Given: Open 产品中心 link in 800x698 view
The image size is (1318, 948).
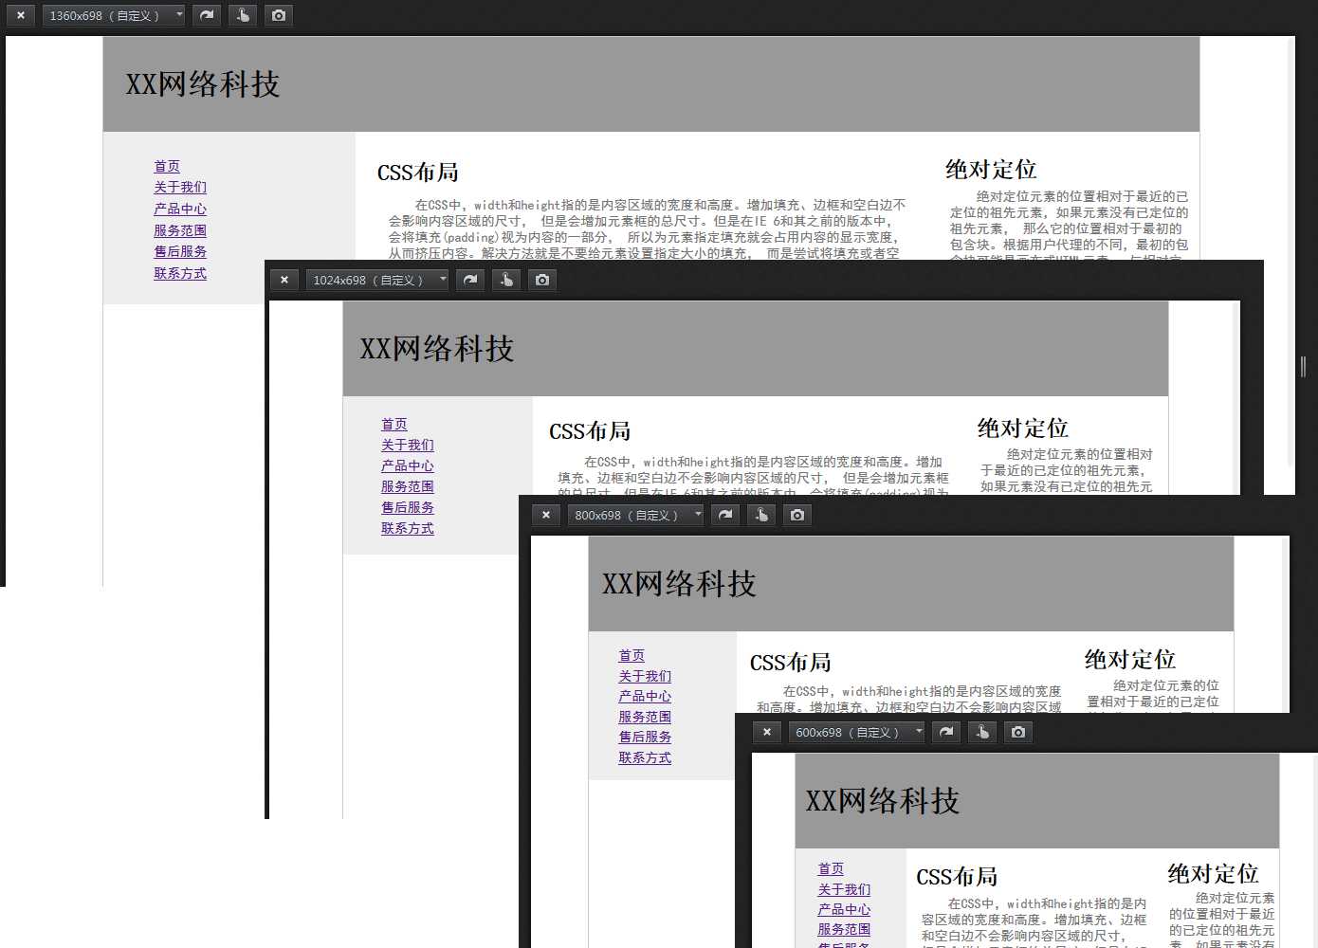Looking at the screenshot, I should (x=645, y=696).
